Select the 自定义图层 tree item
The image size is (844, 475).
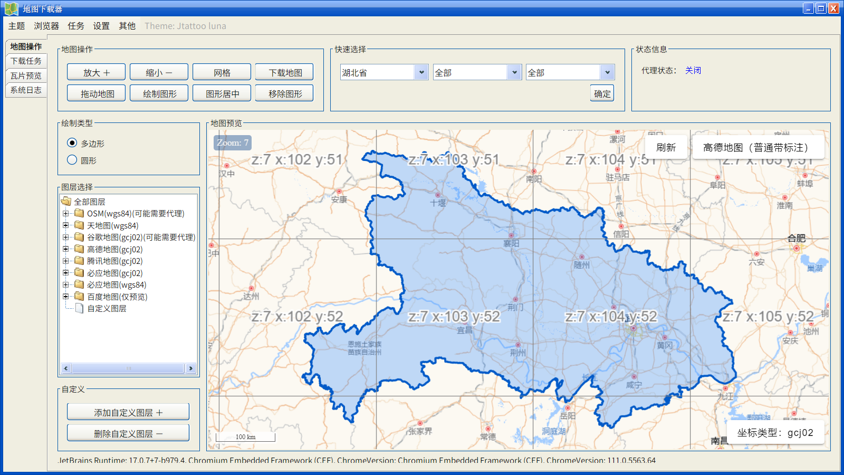click(x=107, y=308)
